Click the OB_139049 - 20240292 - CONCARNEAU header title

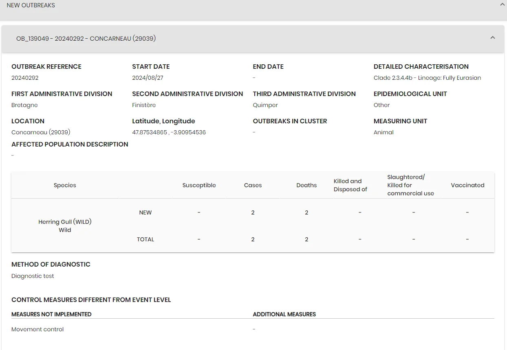[86, 39]
